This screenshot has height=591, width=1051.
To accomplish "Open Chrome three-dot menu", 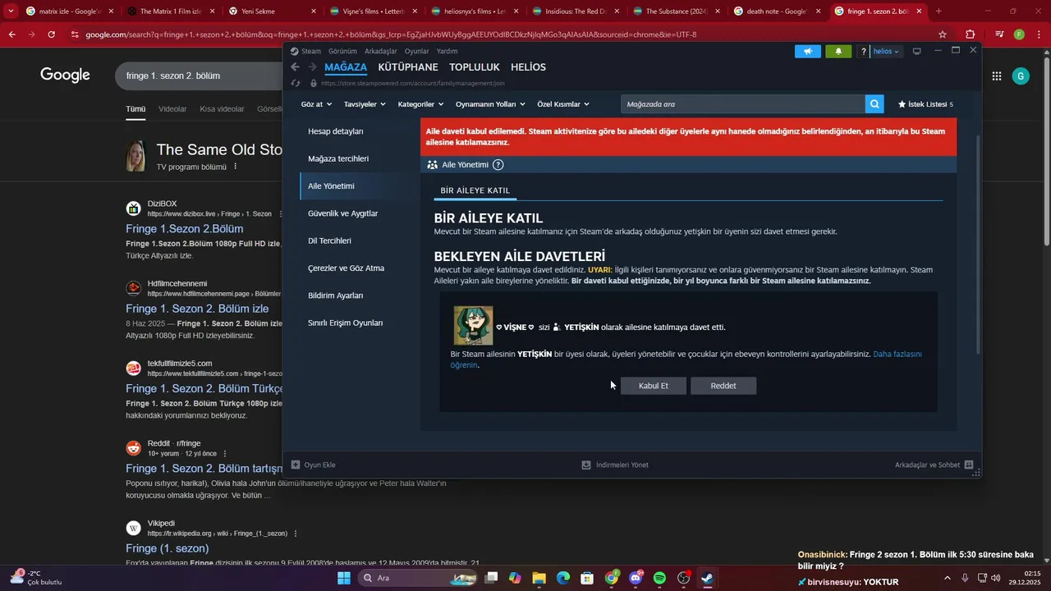I will point(1039,34).
